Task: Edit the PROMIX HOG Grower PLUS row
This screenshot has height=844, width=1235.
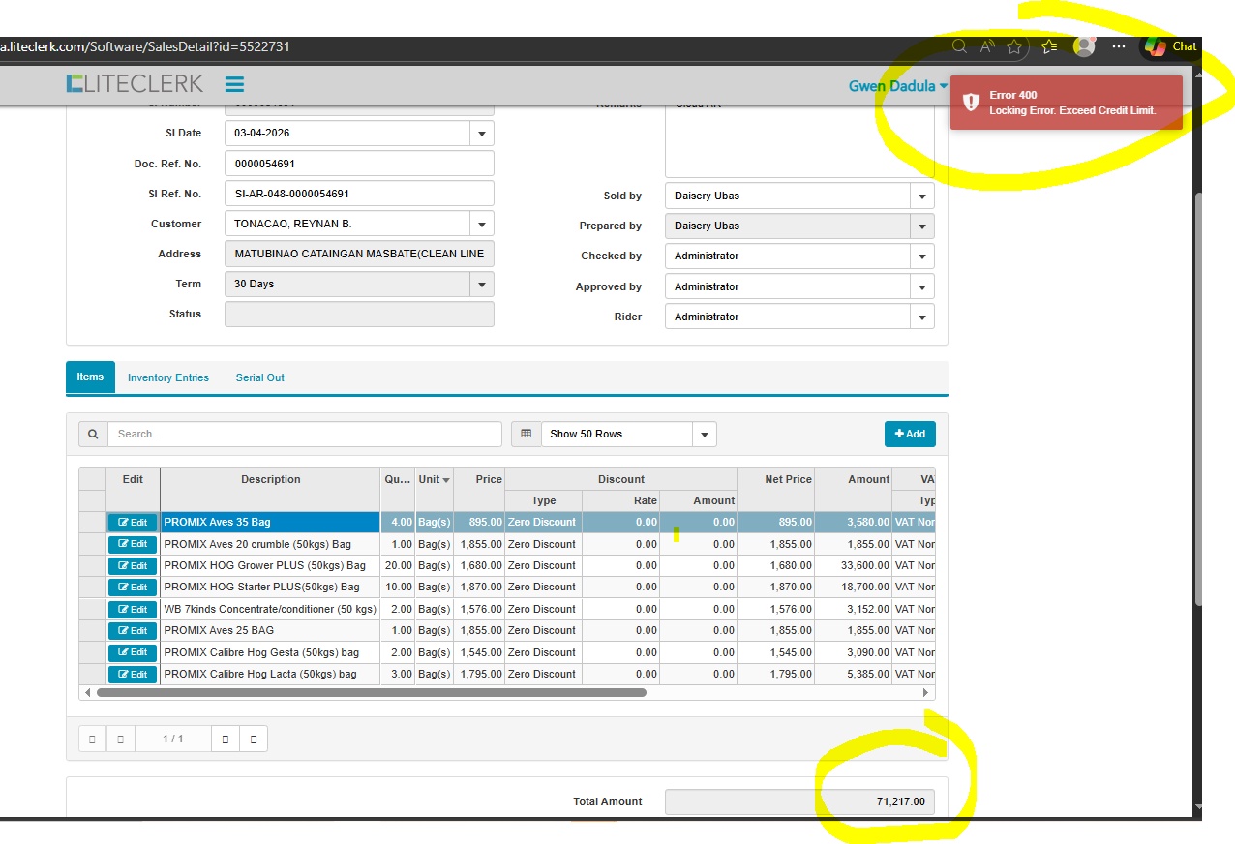Action: (133, 565)
